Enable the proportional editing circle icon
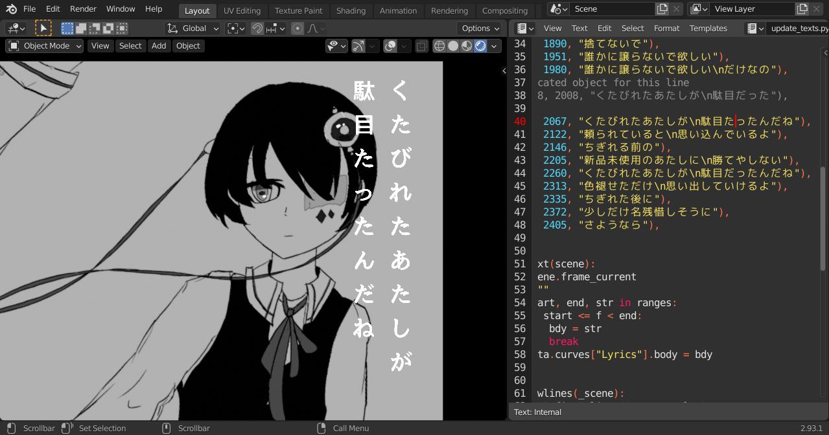 point(297,28)
